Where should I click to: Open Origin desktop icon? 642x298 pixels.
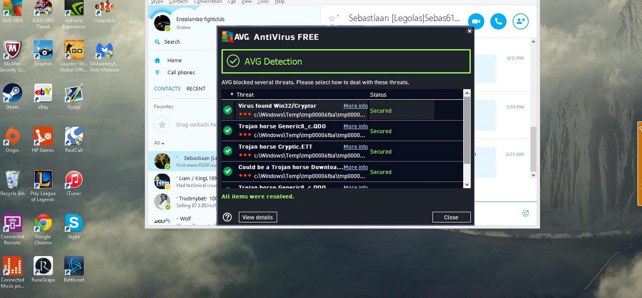coord(12,140)
